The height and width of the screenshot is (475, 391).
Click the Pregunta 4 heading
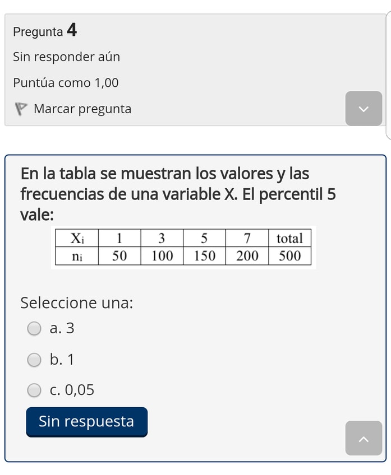pyautogui.click(x=45, y=31)
